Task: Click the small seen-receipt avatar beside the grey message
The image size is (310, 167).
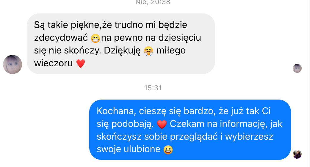Action: (x=297, y=68)
